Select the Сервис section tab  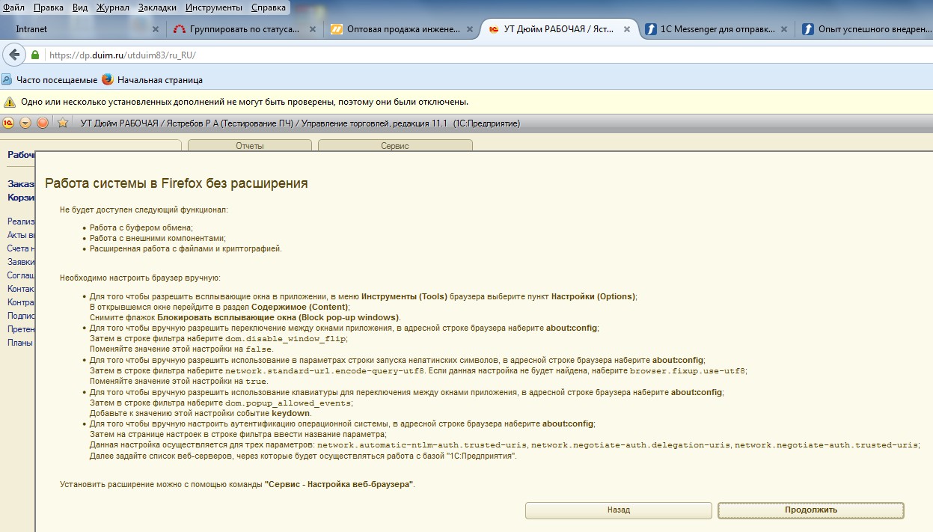click(x=394, y=146)
